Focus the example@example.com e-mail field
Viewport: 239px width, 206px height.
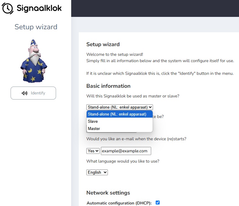point(126,151)
